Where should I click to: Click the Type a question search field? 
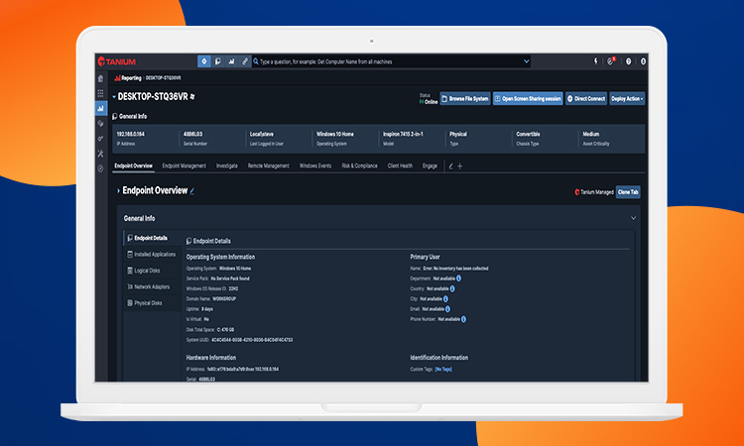[389, 61]
